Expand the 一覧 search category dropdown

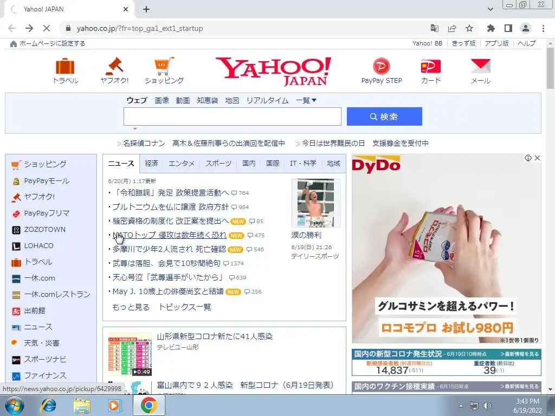306,100
